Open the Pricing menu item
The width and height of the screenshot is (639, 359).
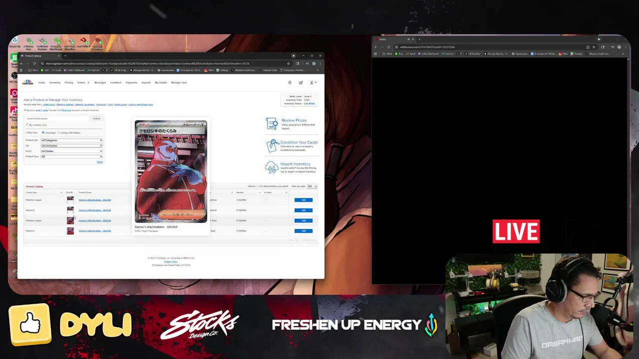[69, 83]
